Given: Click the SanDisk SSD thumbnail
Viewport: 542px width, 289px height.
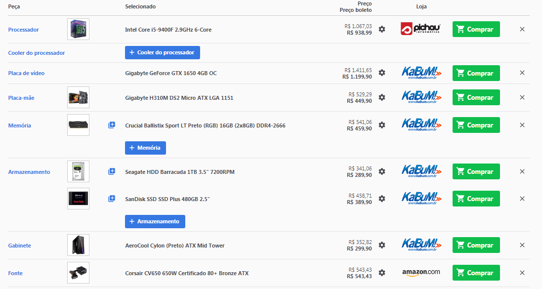Looking at the screenshot, I should [x=78, y=199].
